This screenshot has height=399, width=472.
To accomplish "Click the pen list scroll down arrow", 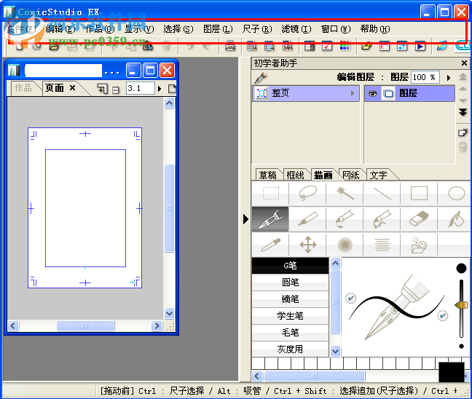I will coord(335,351).
